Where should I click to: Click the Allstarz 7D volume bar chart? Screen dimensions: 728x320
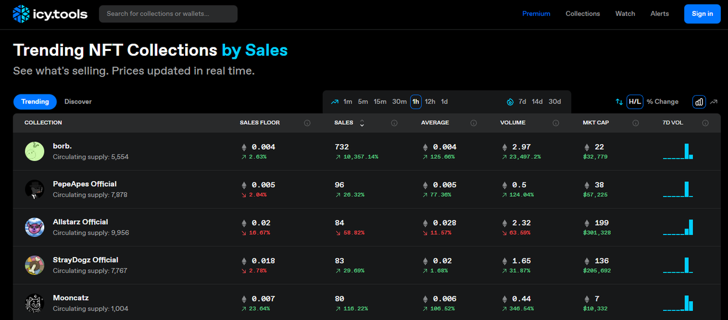coord(678,227)
